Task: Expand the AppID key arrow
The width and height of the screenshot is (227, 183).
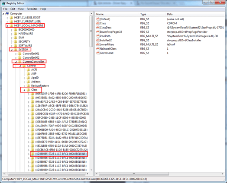Action: pyautogui.click(x=24, y=78)
